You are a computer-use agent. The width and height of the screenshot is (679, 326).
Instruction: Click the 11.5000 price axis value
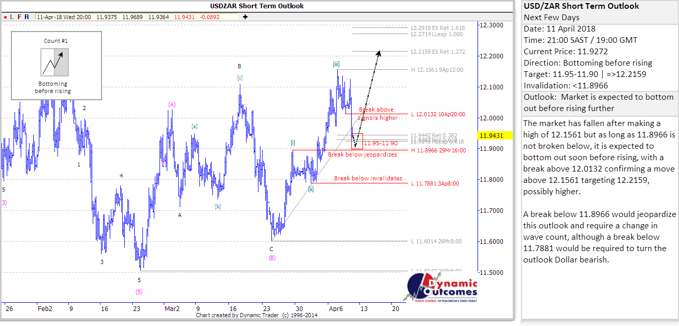[491, 273]
